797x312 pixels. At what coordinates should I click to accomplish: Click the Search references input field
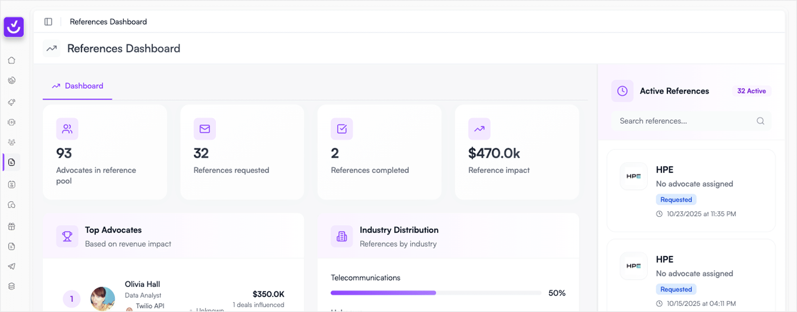pos(686,121)
